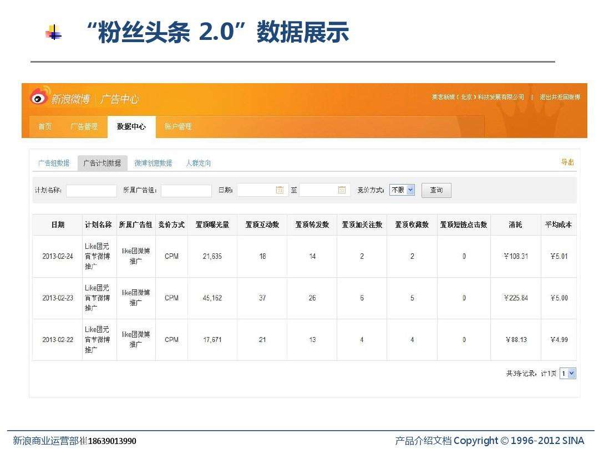
Task: Click 退出并返回微博 link
Action: [560, 97]
